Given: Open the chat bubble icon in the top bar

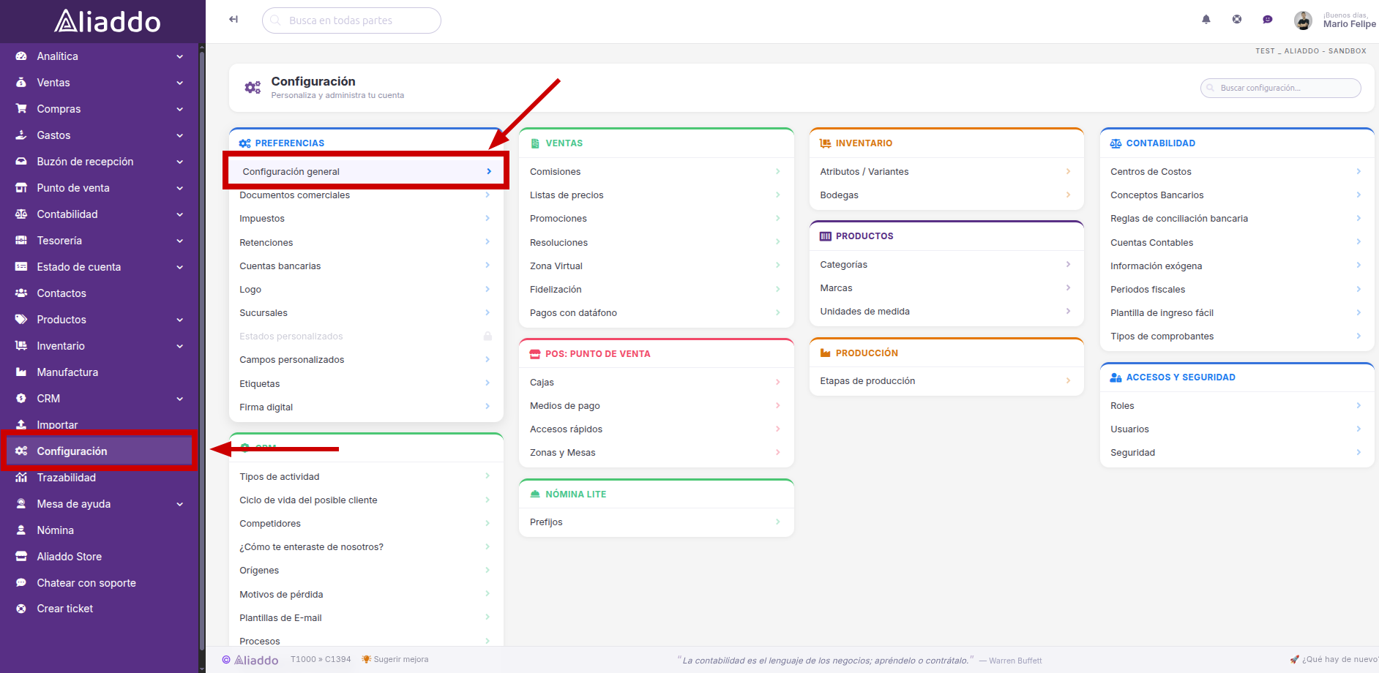Looking at the screenshot, I should (x=1268, y=20).
